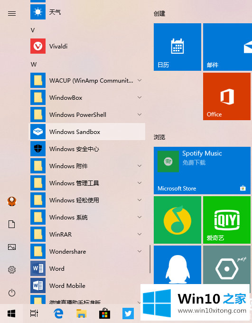Click the Windows 附件 folder icon
This screenshot has height=323, width=252.
coord(38,166)
